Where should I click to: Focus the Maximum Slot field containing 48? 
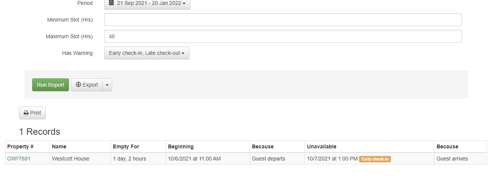pyautogui.click(x=283, y=37)
